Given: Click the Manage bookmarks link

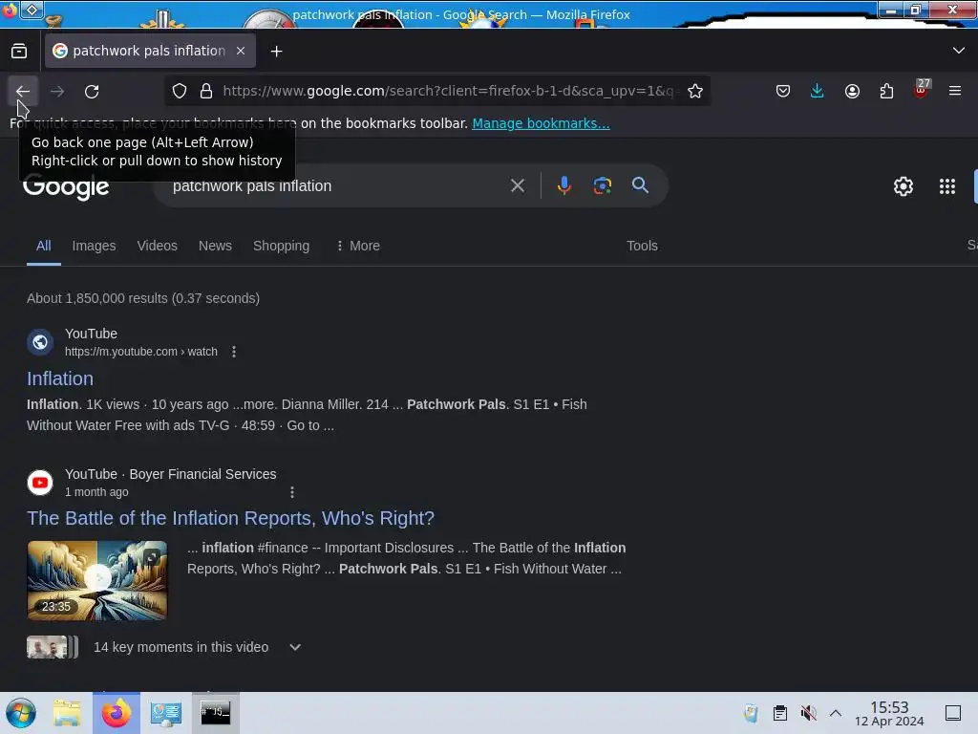Looking at the screenshot, I should click(541, 123).
